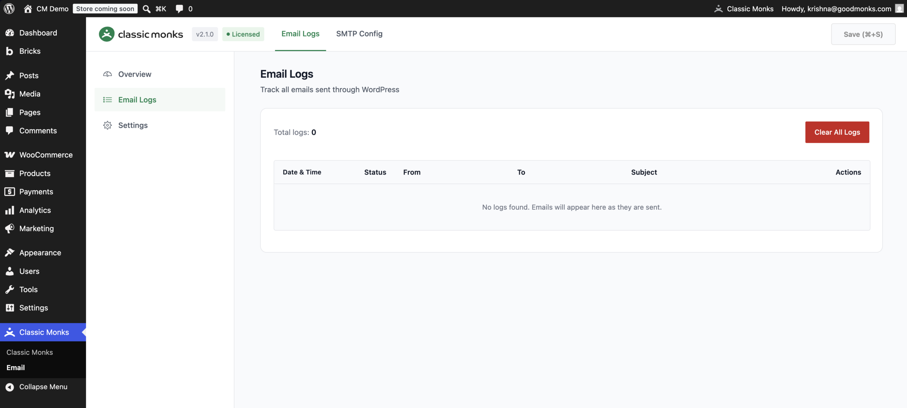The height and width of the screenshot is (408, 907).
Task: Click the green classic monks logo
Action: (141, 34)
